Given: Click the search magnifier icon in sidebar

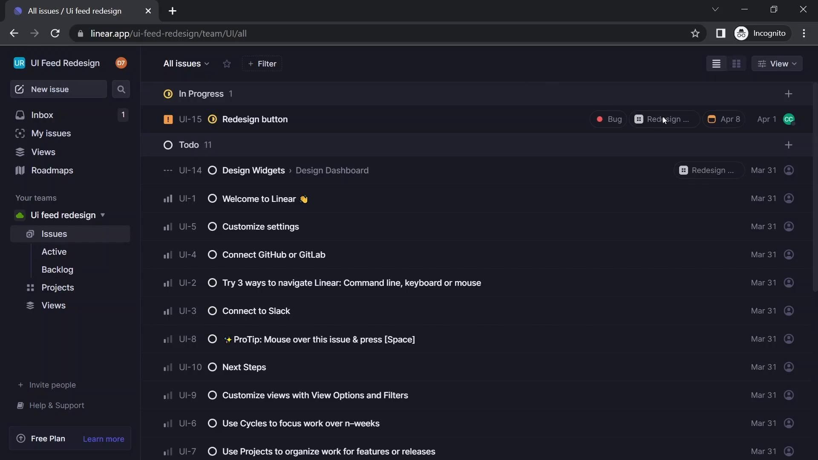Looking at the screenshot, I should click(121, 89).
